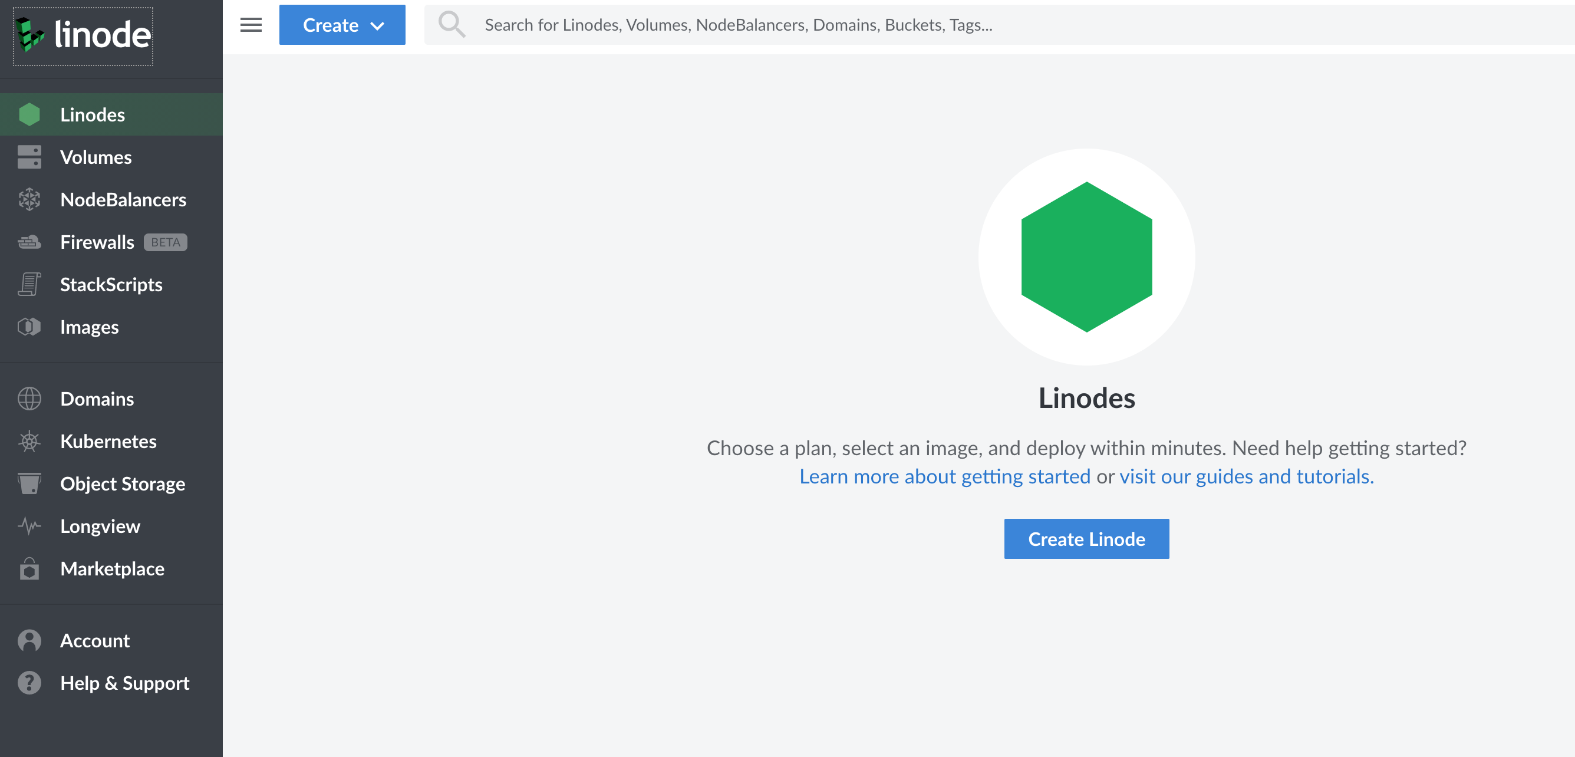This screenshot has height=757, width=1575.
Task: Click the Images double hexagon icon
Action: pos(29,327)
